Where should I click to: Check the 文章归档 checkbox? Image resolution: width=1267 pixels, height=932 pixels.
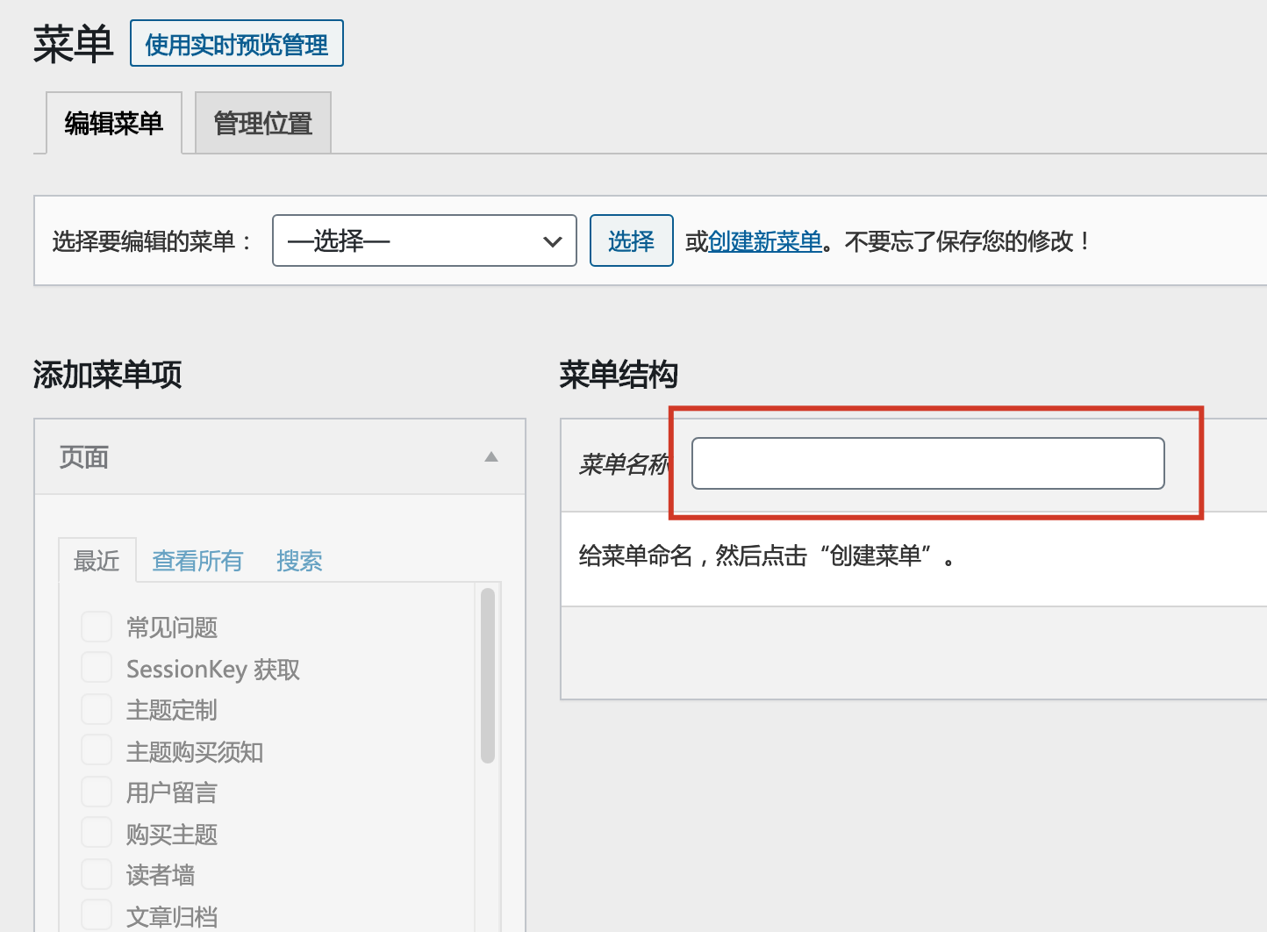point(97,915)
